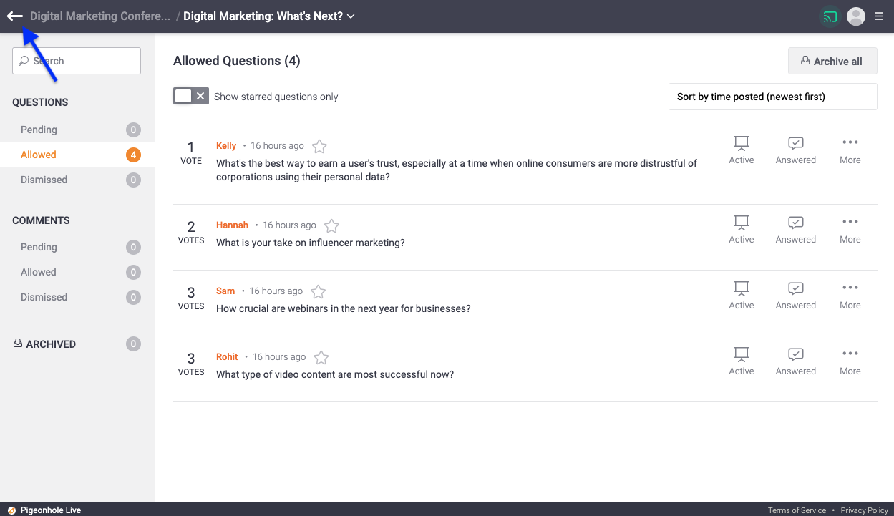Open the hamburger menu
Viewport: 894px width, 516px height.
879,16
